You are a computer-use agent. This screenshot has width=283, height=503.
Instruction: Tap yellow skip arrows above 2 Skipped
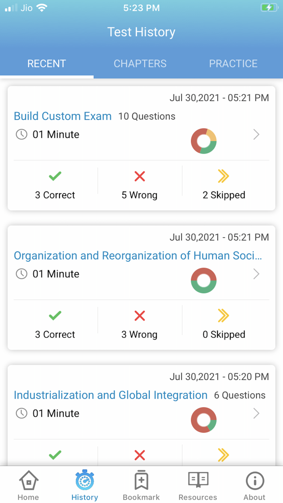[224, 176]
